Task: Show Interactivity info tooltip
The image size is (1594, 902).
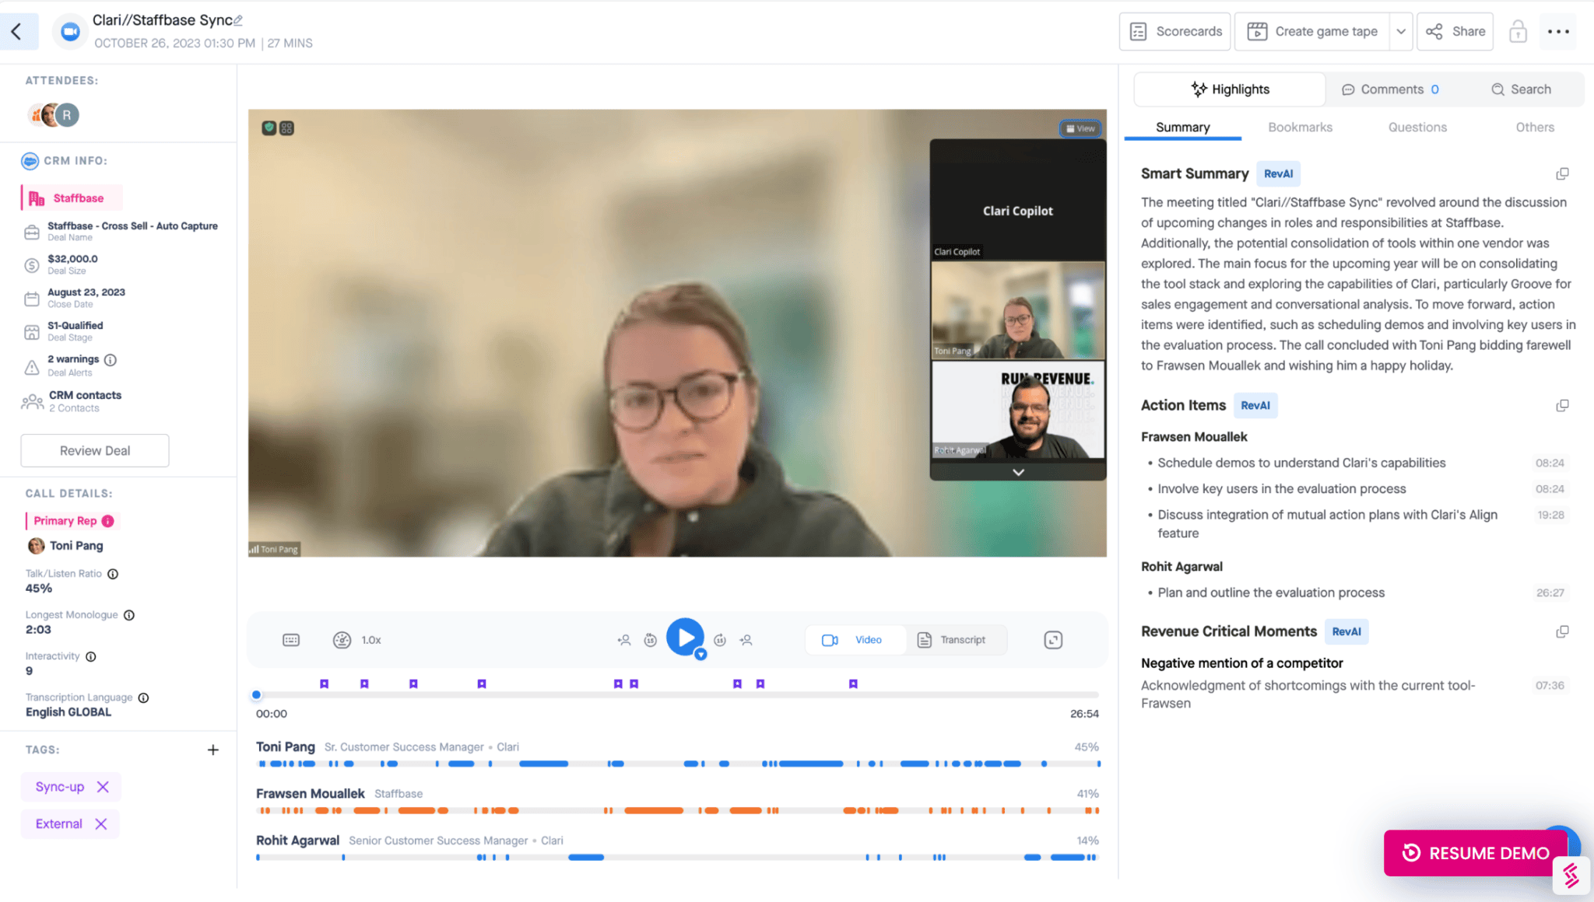Action: click(91, 657)
